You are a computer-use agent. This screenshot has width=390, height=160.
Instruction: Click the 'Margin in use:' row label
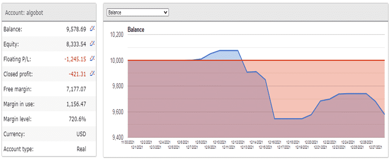[x=19, y=104]
